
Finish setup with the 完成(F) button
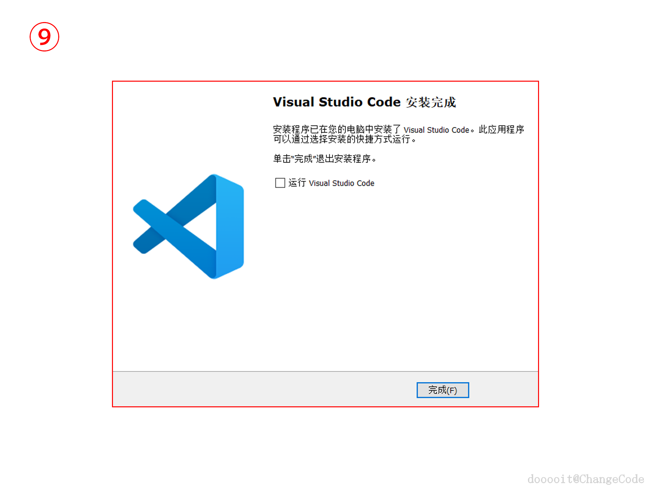tap(443, 390)
